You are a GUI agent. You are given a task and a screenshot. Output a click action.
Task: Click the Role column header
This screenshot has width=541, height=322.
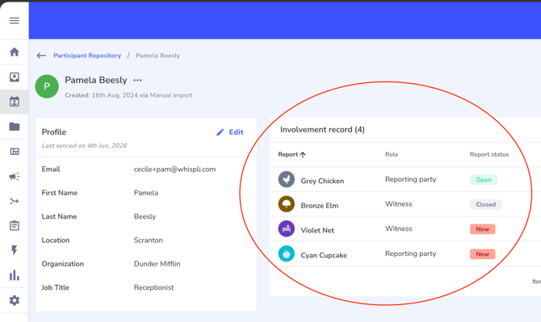click(392, 154)
